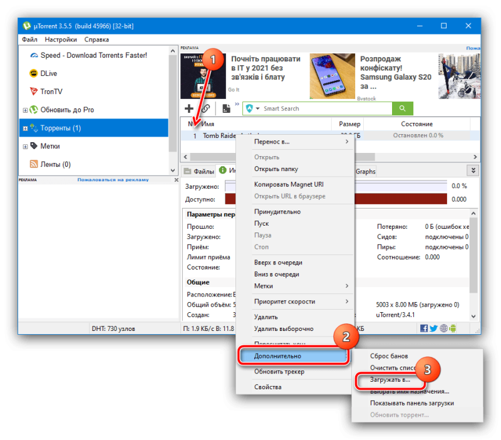The image size is (501, 440).
Task: Expand the Торренты tree node
Action: (25, 128)
